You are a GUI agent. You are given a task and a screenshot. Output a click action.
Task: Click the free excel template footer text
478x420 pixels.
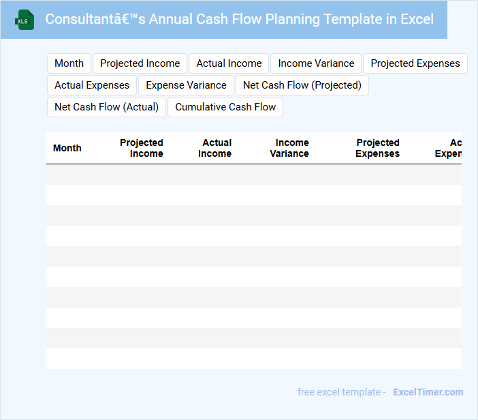coord(341,392)
